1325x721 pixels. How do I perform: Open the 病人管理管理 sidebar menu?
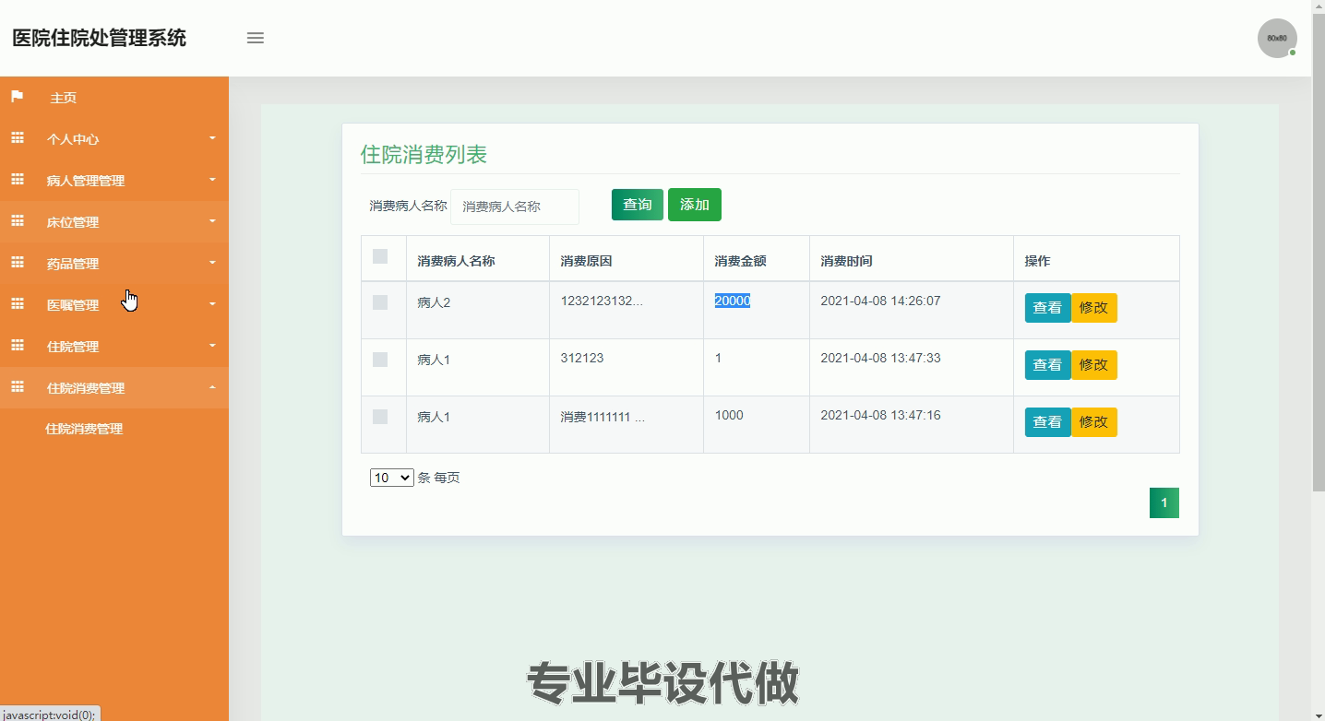tap(114, 180)
